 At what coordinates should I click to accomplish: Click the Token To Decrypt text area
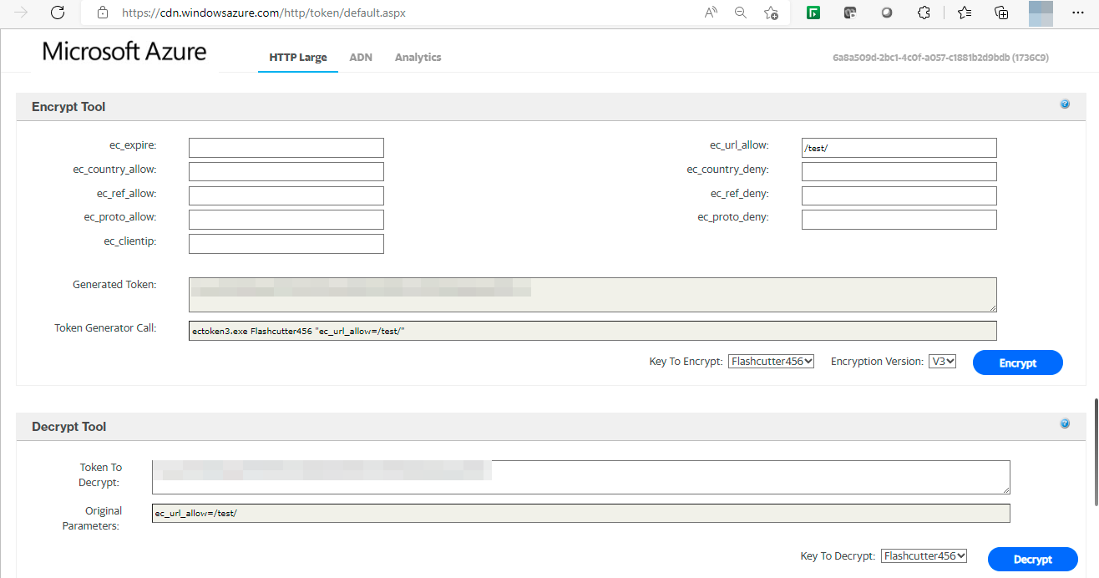click(581, 477)
